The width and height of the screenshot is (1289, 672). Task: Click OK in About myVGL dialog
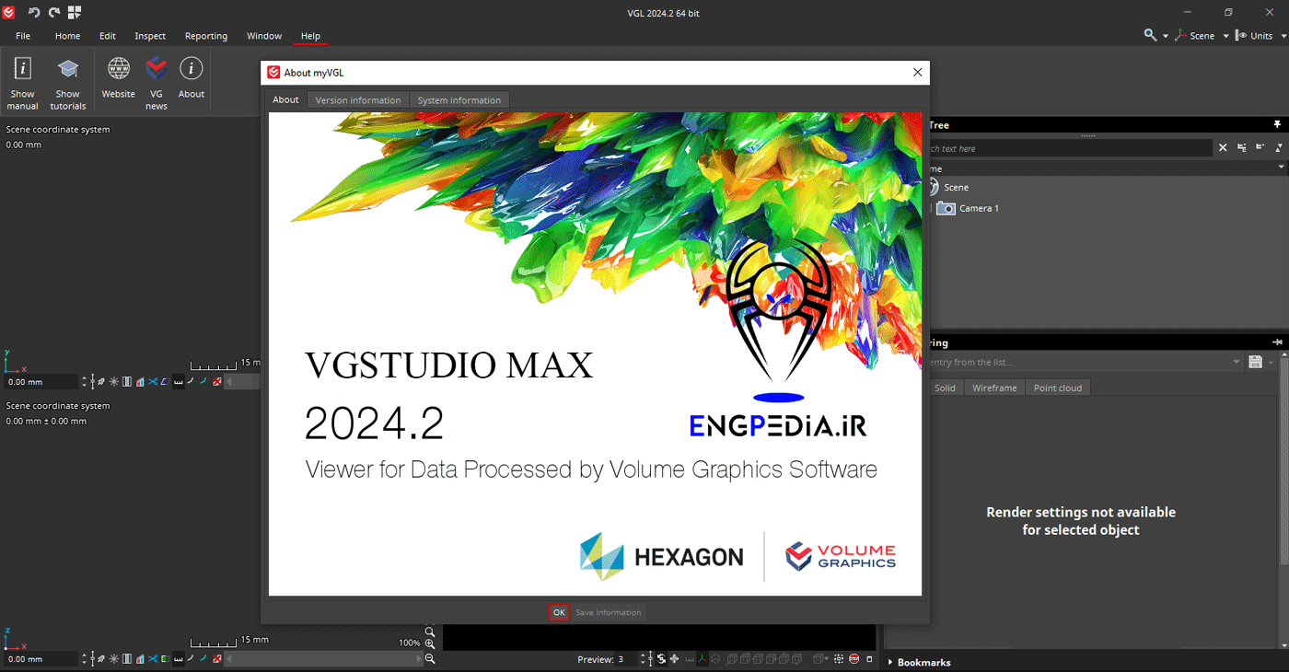pyautogui.click(x=559, y=612)
